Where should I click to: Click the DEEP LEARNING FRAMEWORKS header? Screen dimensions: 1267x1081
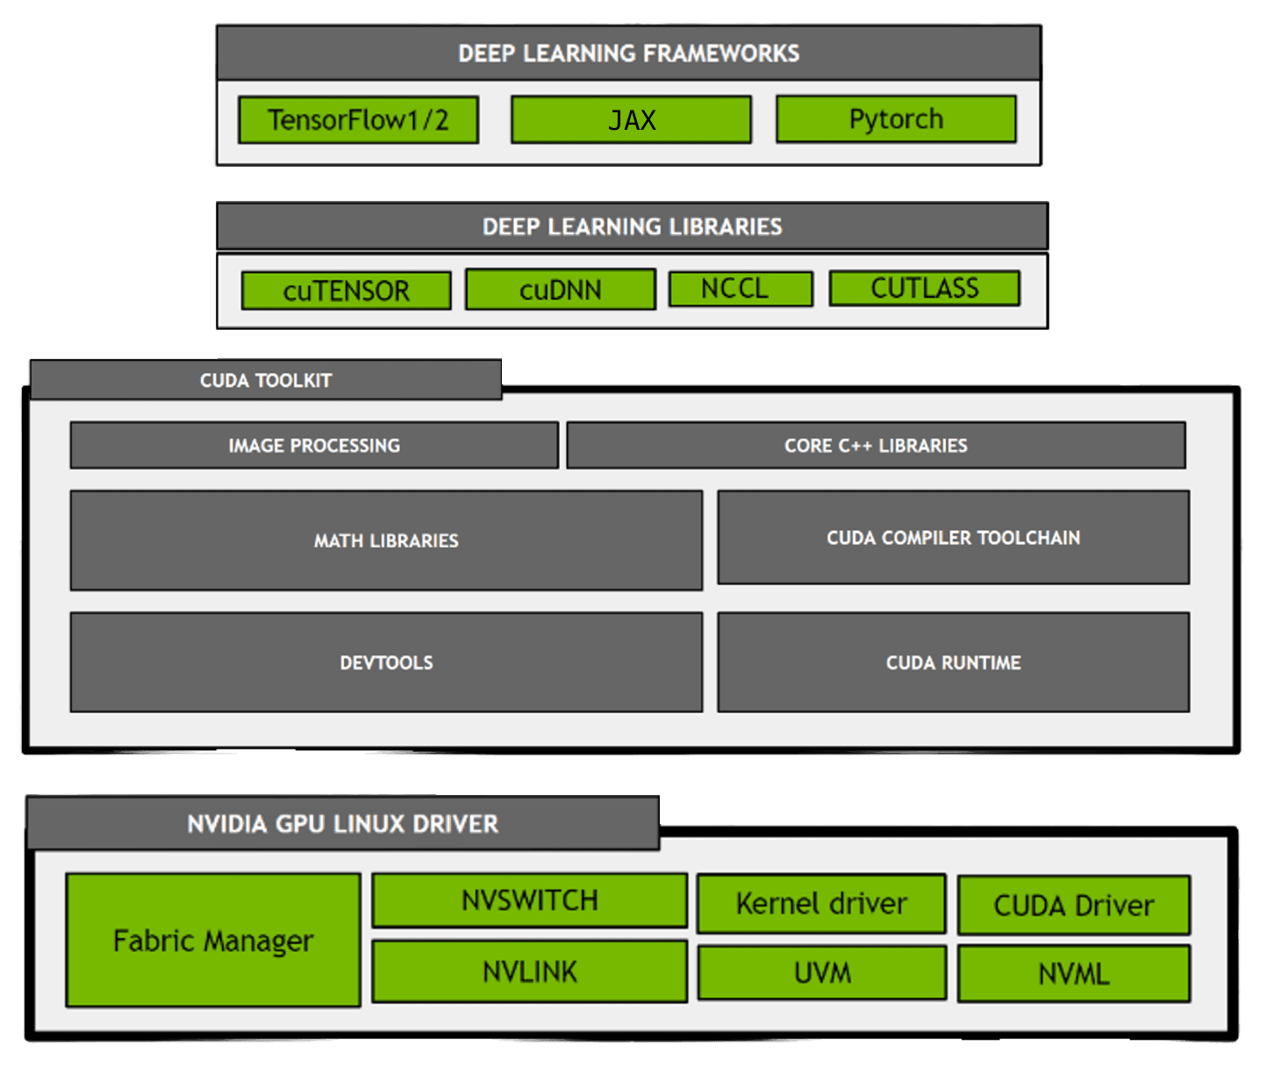pos(628,53)
